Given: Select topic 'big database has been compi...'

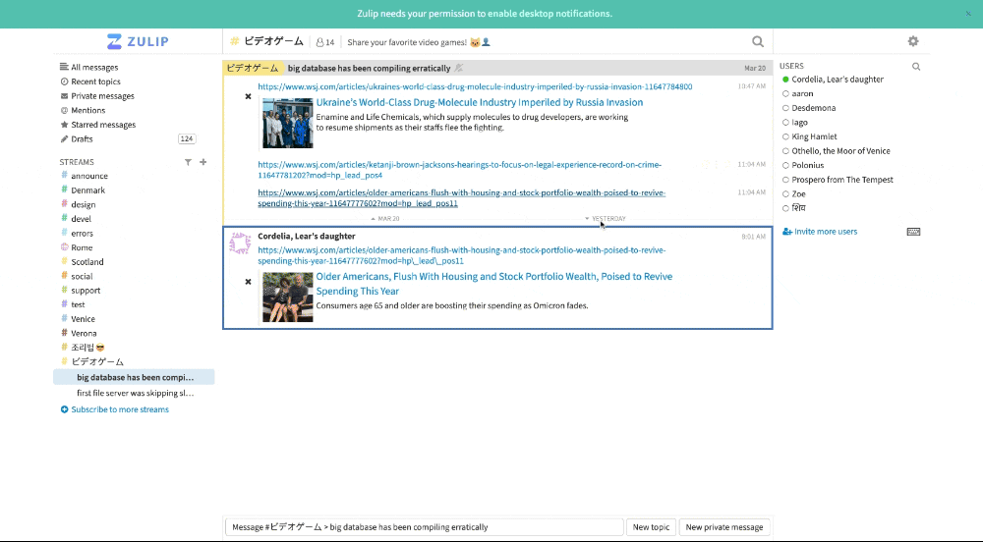Looking at the screenshot, I should (135, 377).
